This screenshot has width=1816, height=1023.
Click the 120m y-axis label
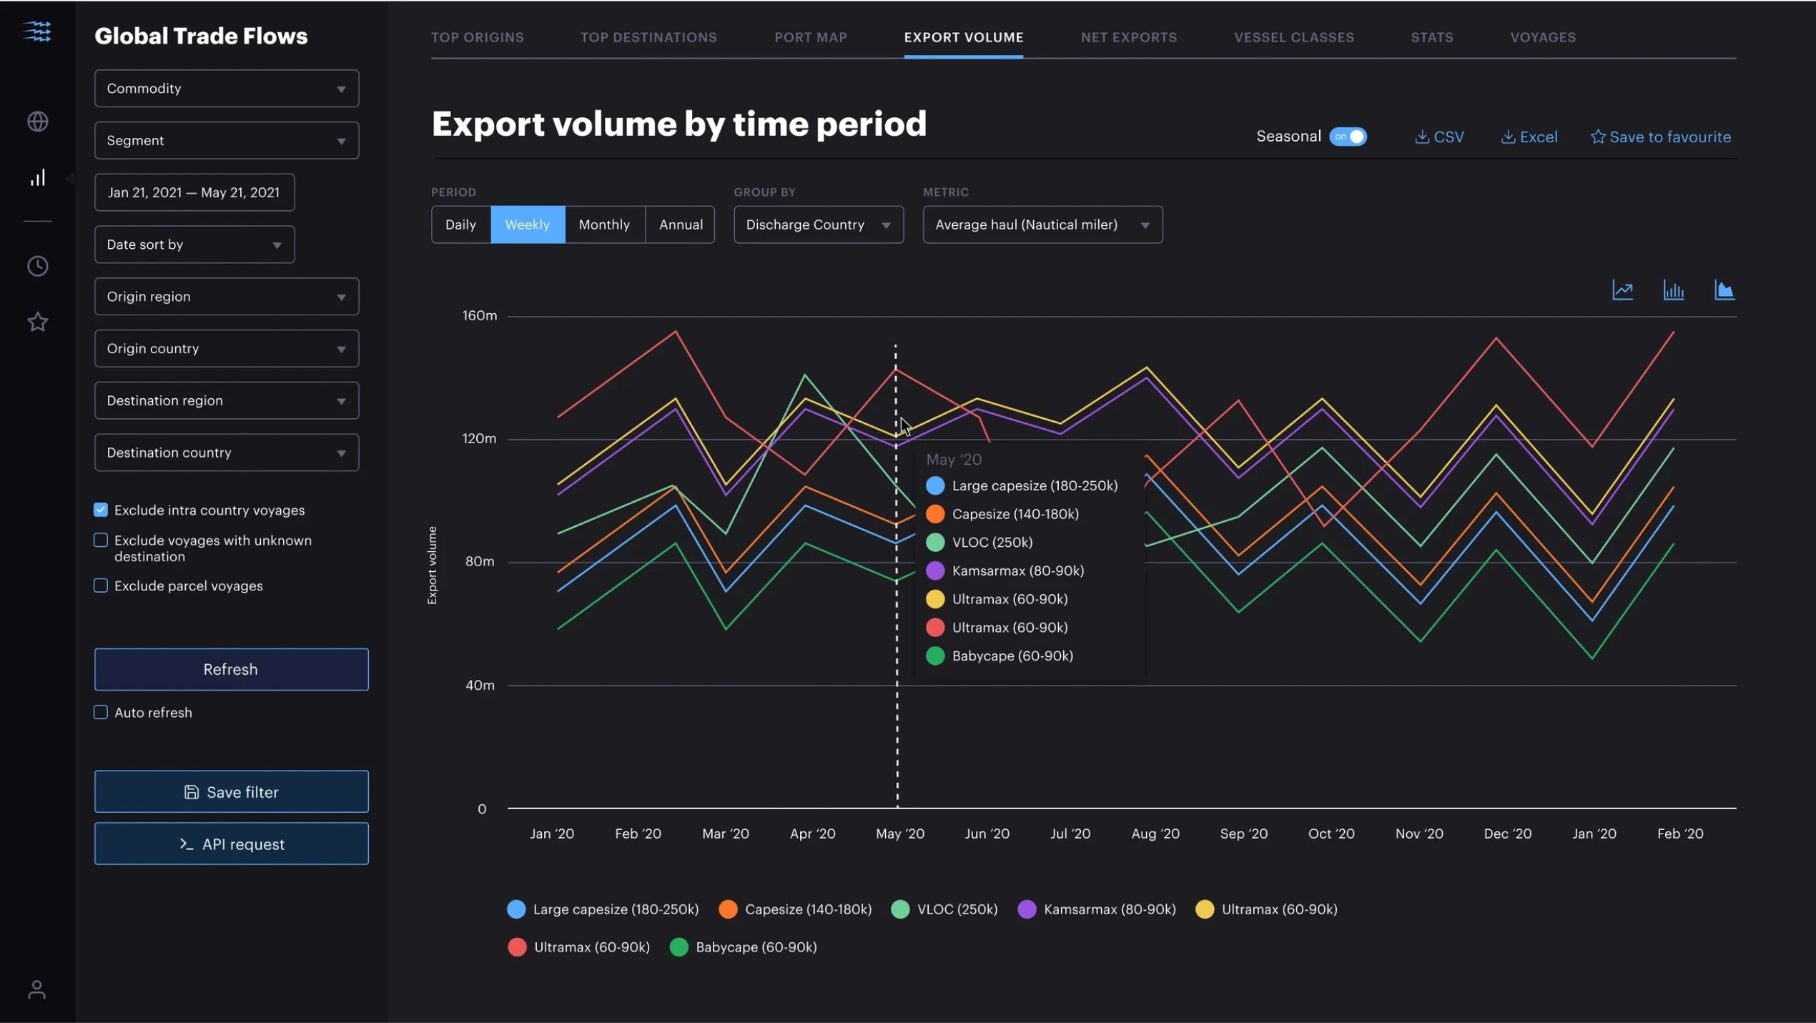coord(479,438)
